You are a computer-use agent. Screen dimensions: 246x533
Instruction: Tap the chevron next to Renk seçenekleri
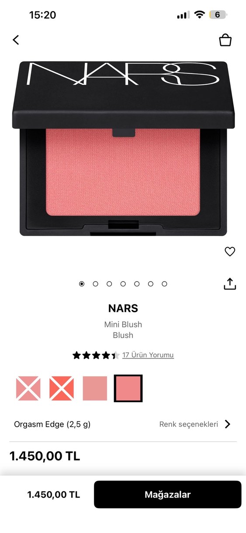227,424
